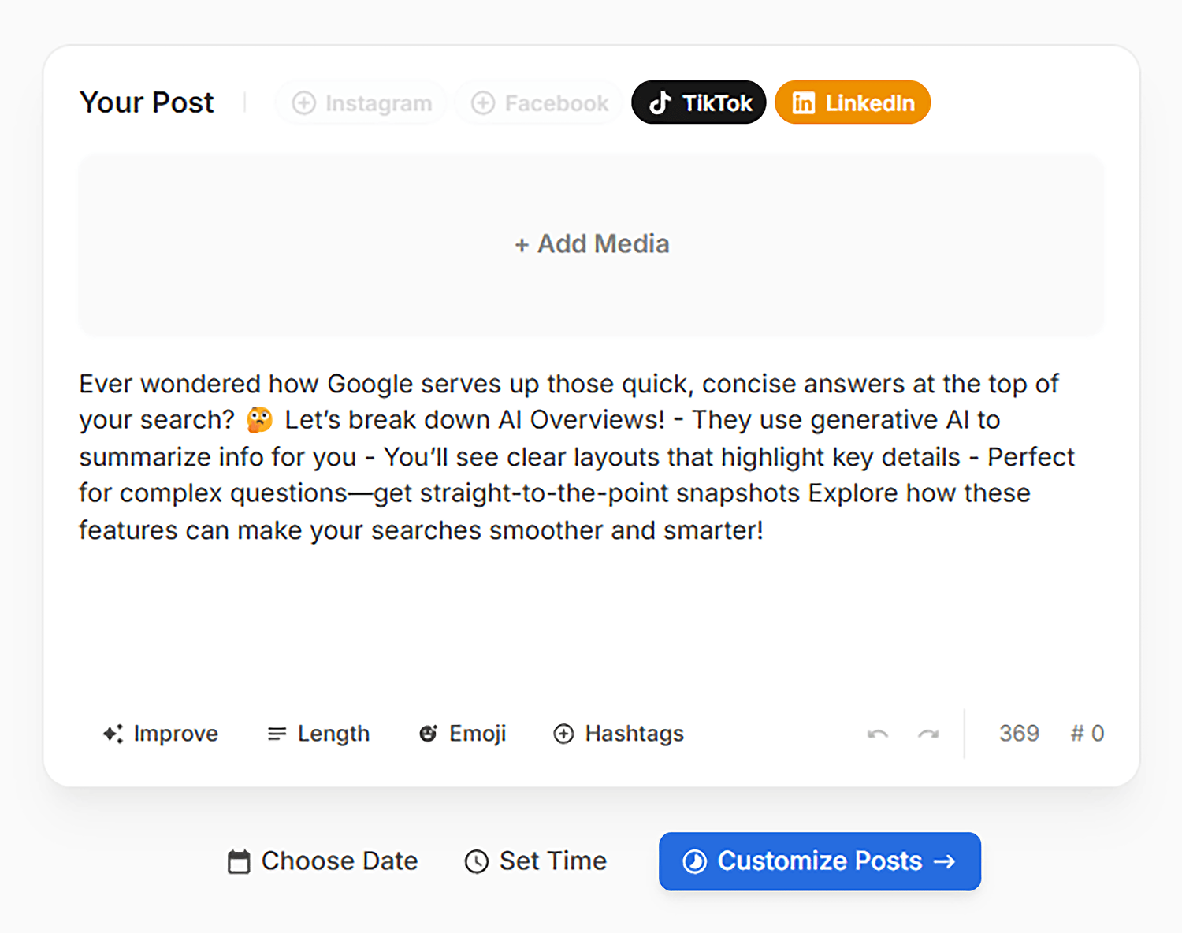Click the Add Media upload area
Screen dimensions: 1182x933
point(591,244)
